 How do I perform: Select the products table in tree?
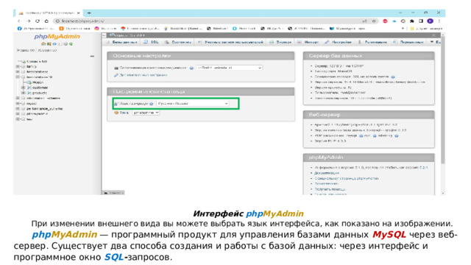click(x=40, y=93)
